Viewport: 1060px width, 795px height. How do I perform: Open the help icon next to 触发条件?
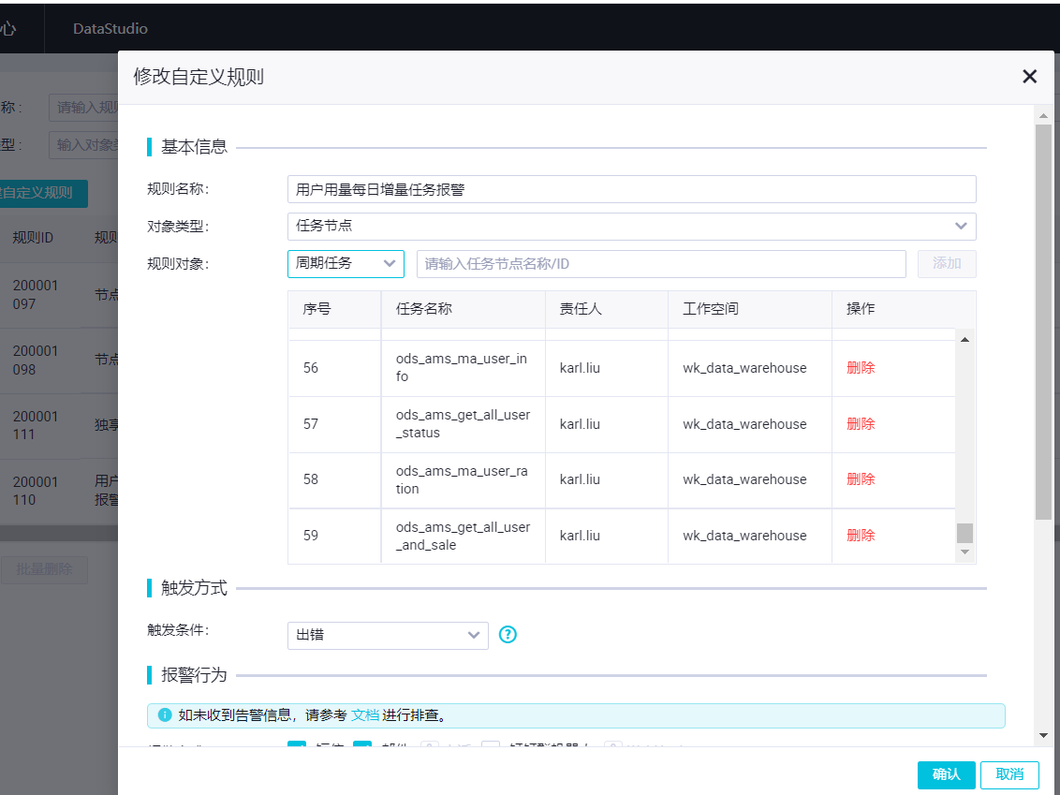coord(508,635)
